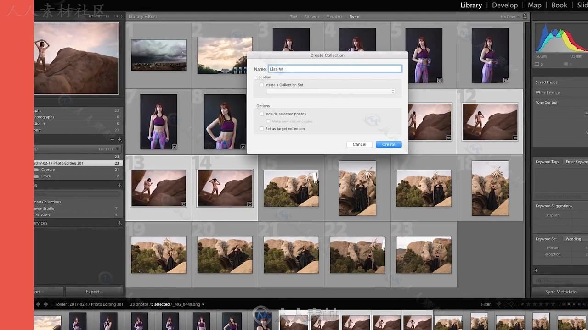Open the Smart Collections set
The width and height of the screenshot is (588, 330).
coord(47,202)
